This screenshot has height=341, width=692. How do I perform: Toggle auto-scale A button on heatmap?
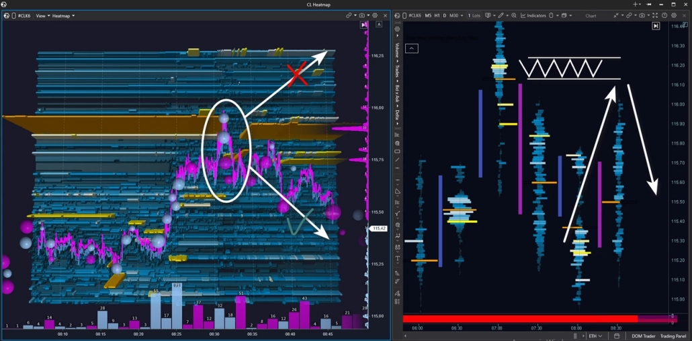[379, 25]
